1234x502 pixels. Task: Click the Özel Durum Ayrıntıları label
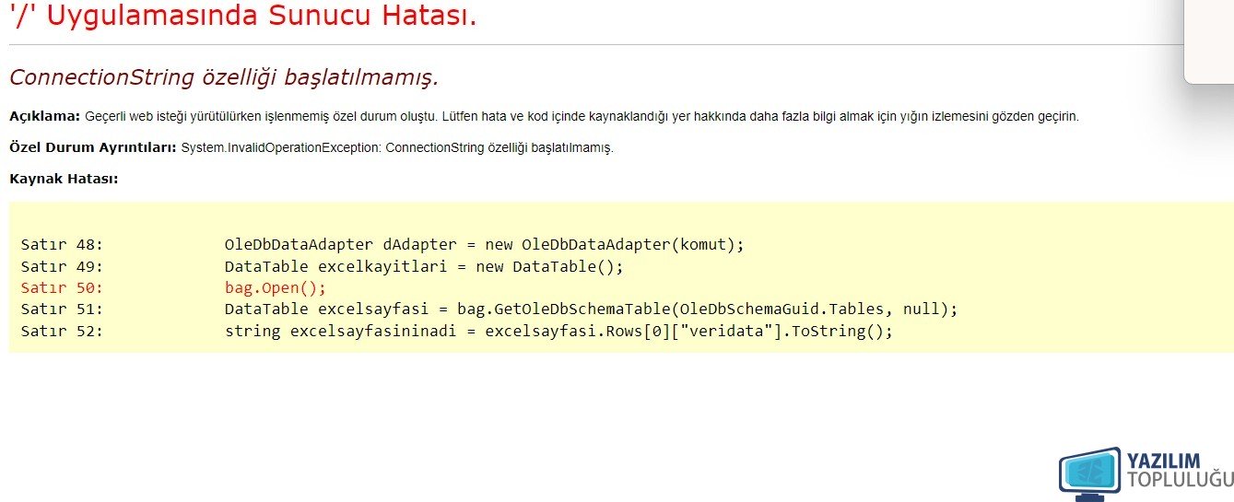pos(93,147)
